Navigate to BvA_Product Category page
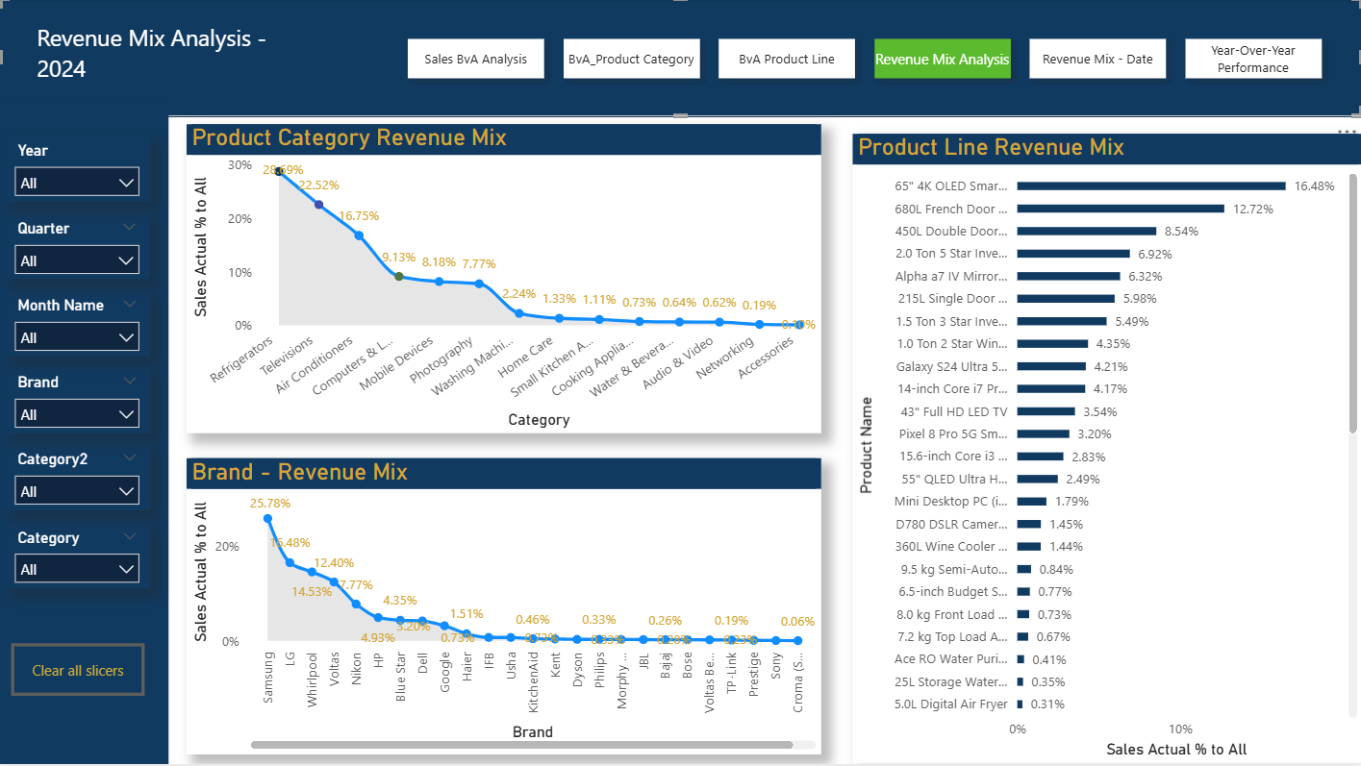The image size is (1361, 766). tap(631, 59)
